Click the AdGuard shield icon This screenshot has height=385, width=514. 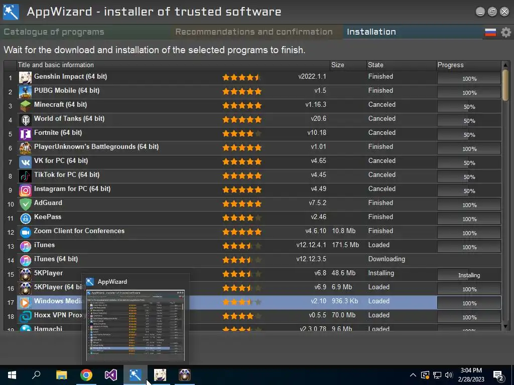pyautogui.click(x=25, y=205)
